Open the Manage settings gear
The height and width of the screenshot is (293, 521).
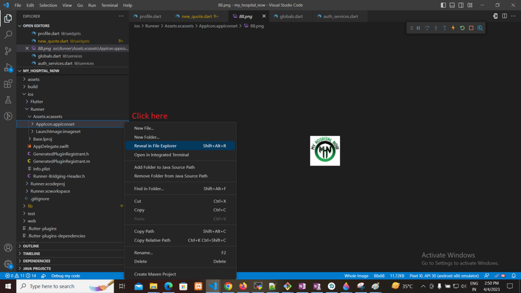(8, 264)
